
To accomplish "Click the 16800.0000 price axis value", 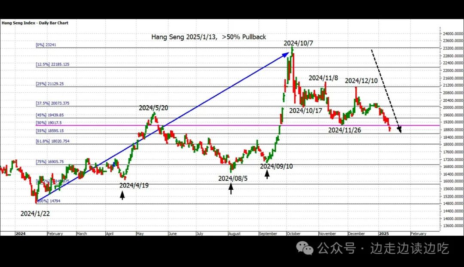I will (x=453, y=167).
